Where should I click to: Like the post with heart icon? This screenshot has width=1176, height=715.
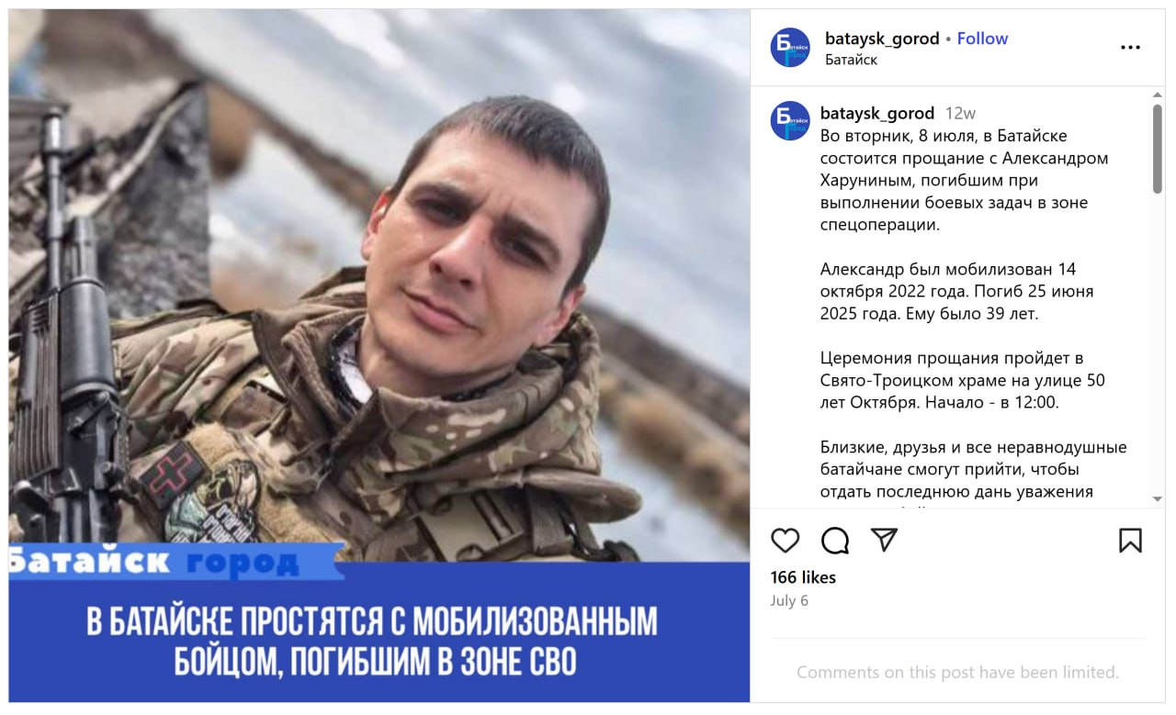(x=785, y=541)
